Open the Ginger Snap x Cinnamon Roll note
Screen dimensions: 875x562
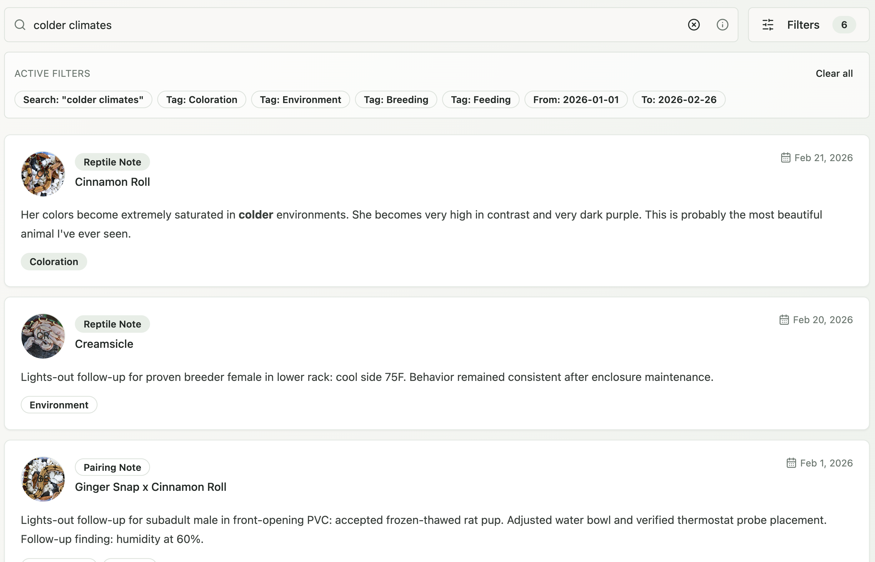pos(151,486)
